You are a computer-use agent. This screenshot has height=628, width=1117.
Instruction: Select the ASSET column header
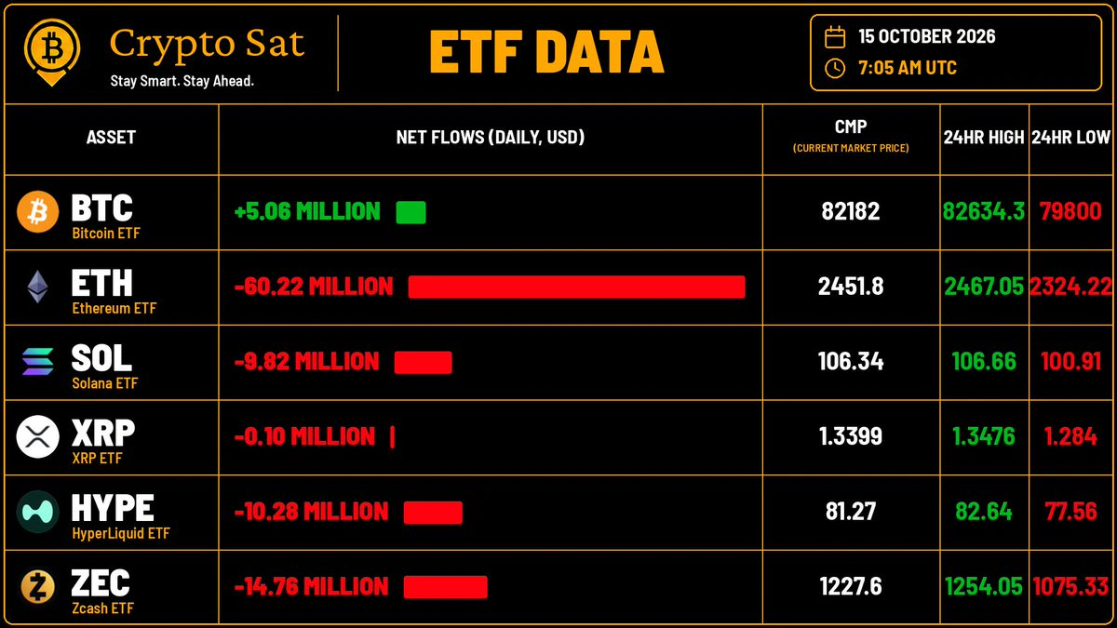(111, 138)
